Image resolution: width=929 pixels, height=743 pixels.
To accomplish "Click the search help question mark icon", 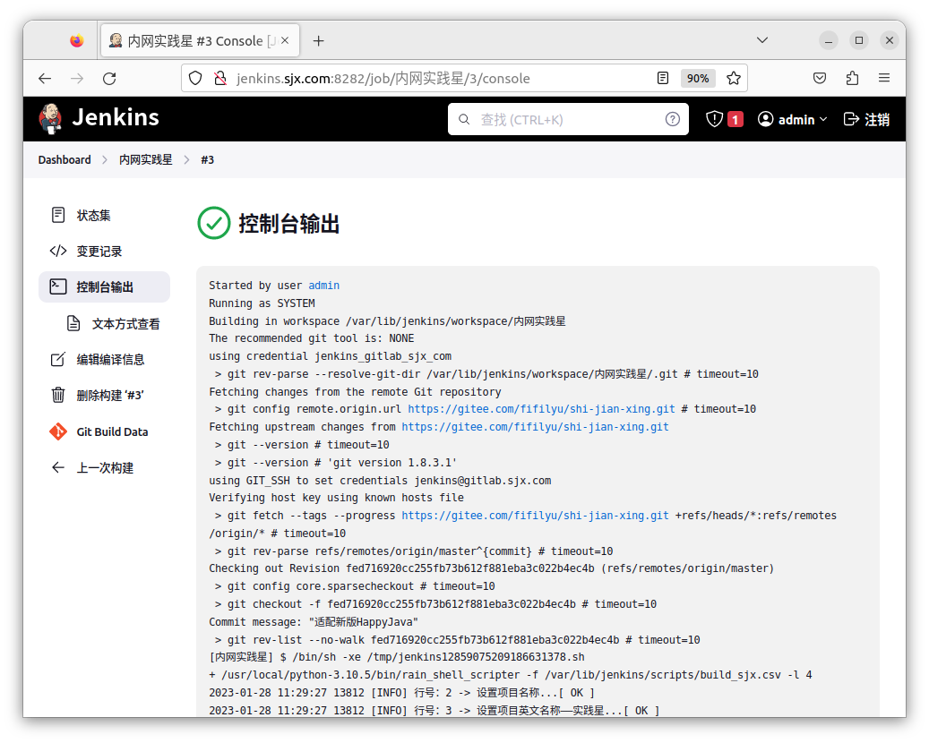I will coord(672,119).
